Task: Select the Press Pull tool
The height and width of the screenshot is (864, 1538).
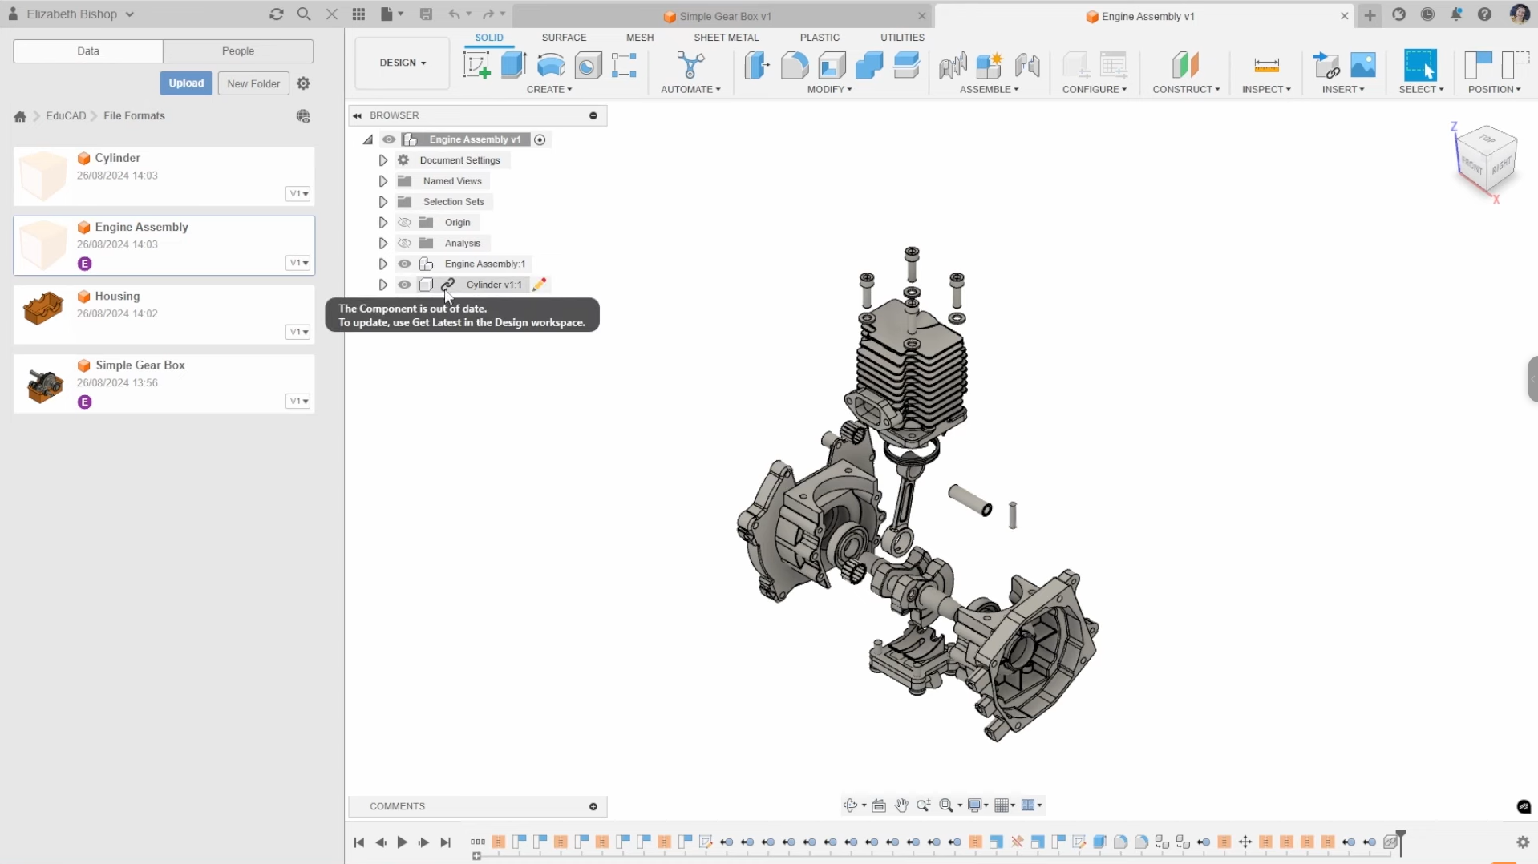Action: (x=756, y=65)
